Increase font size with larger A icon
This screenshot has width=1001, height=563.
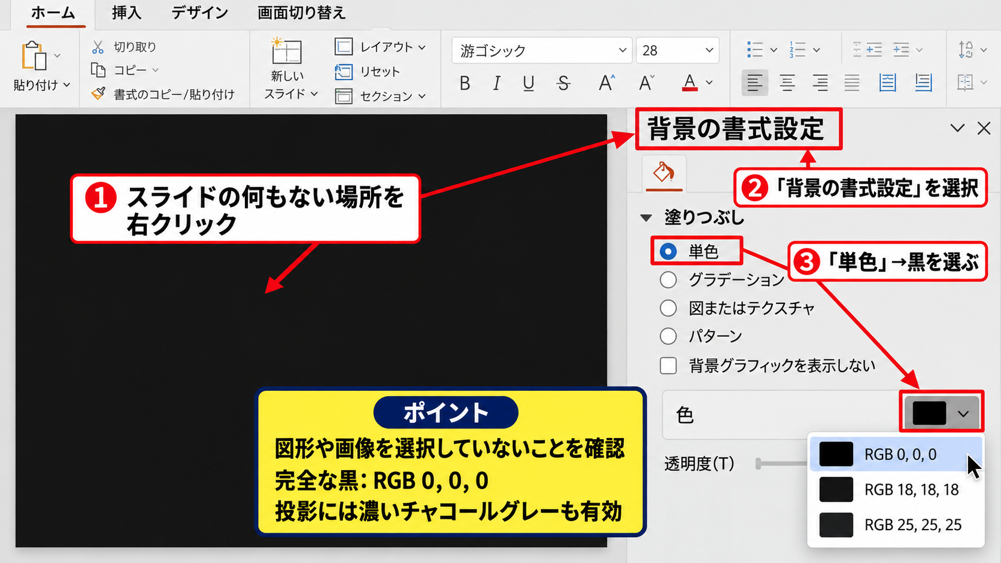point(606,83)
